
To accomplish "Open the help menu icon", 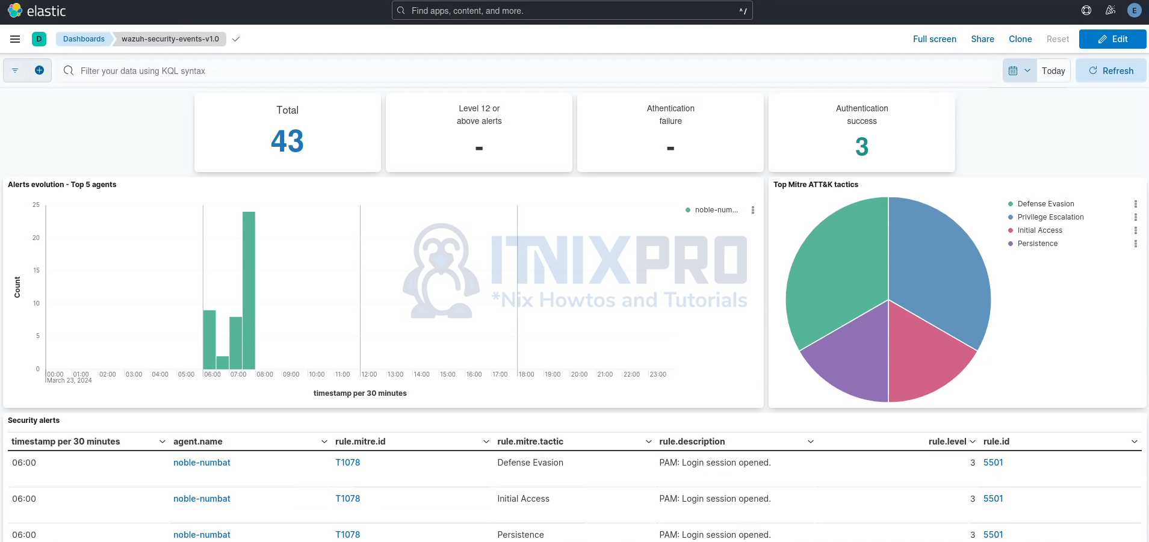I will (x=1086, y=10).
